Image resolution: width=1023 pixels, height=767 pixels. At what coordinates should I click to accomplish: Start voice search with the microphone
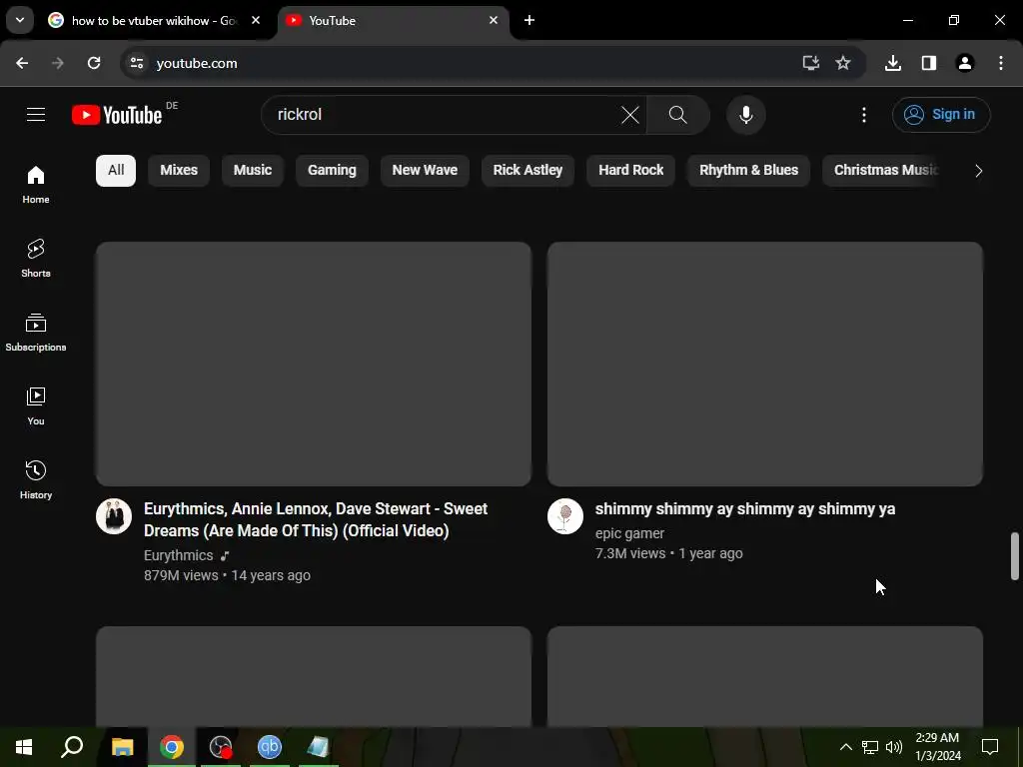pyautogui.click(x=745, y=115)
